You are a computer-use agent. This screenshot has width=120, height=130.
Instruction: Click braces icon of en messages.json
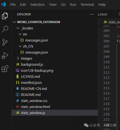tap(22, 40)
